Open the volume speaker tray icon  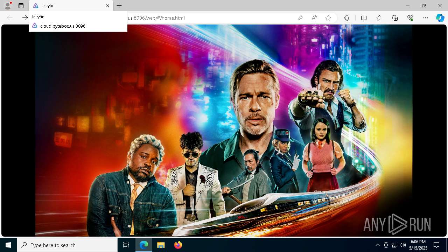402,245
